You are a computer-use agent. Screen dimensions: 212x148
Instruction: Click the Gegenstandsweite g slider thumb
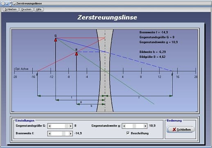point(134,126)
